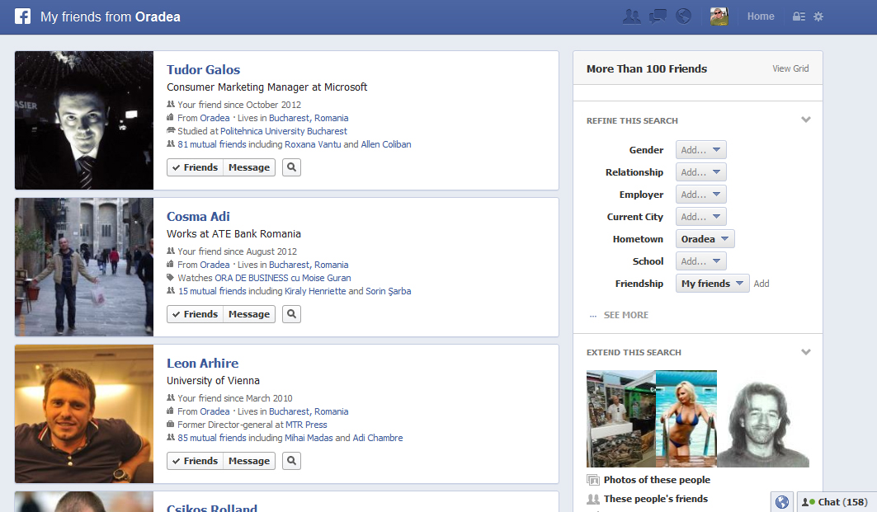Screen dimensions: 877x512
Task: Open account settings gear icon
Action: [818, 16]
